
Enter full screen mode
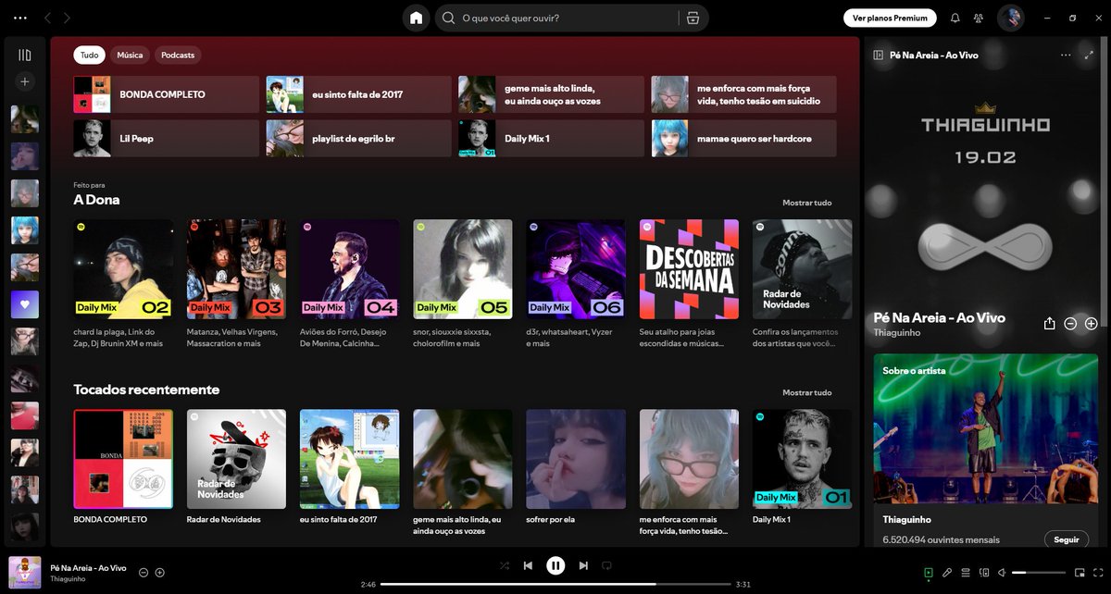pyautogui.click(x=1097, y=573)
